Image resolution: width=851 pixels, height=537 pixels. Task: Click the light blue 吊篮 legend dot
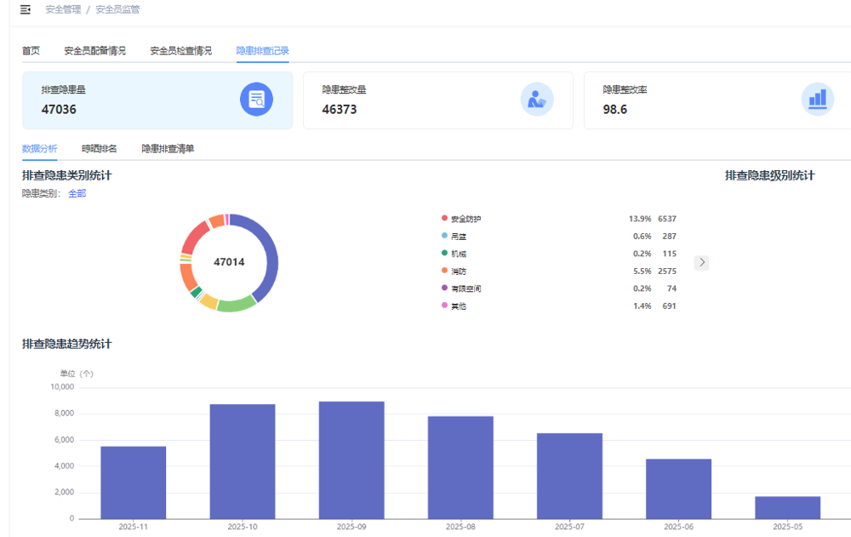pos(444,236)
